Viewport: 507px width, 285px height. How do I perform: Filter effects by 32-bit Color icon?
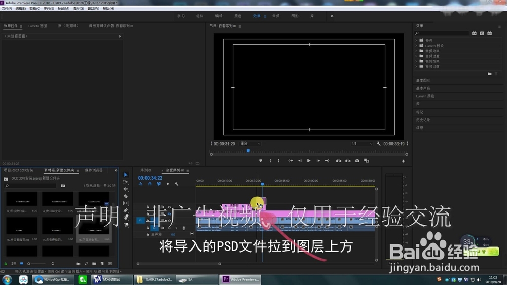tap(482, 33)
